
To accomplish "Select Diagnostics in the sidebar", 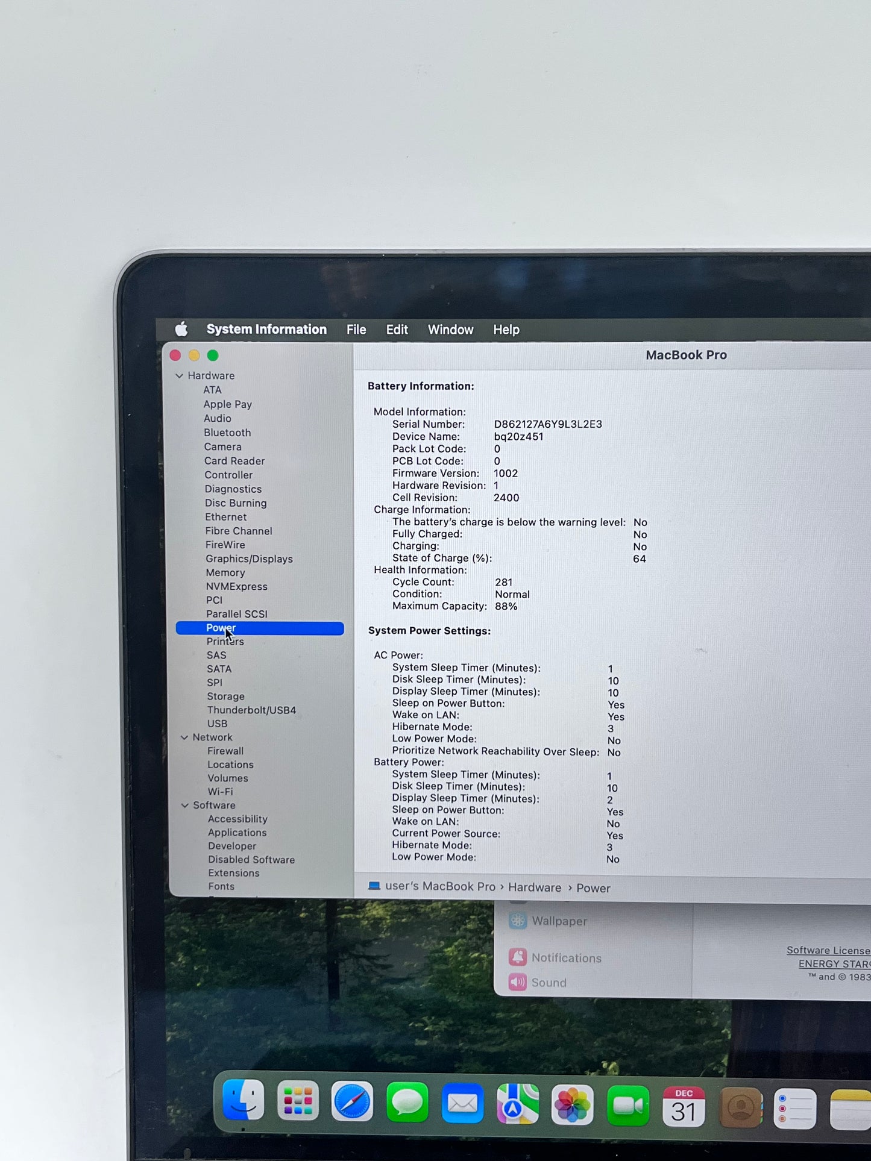I will tap(233, 489).
